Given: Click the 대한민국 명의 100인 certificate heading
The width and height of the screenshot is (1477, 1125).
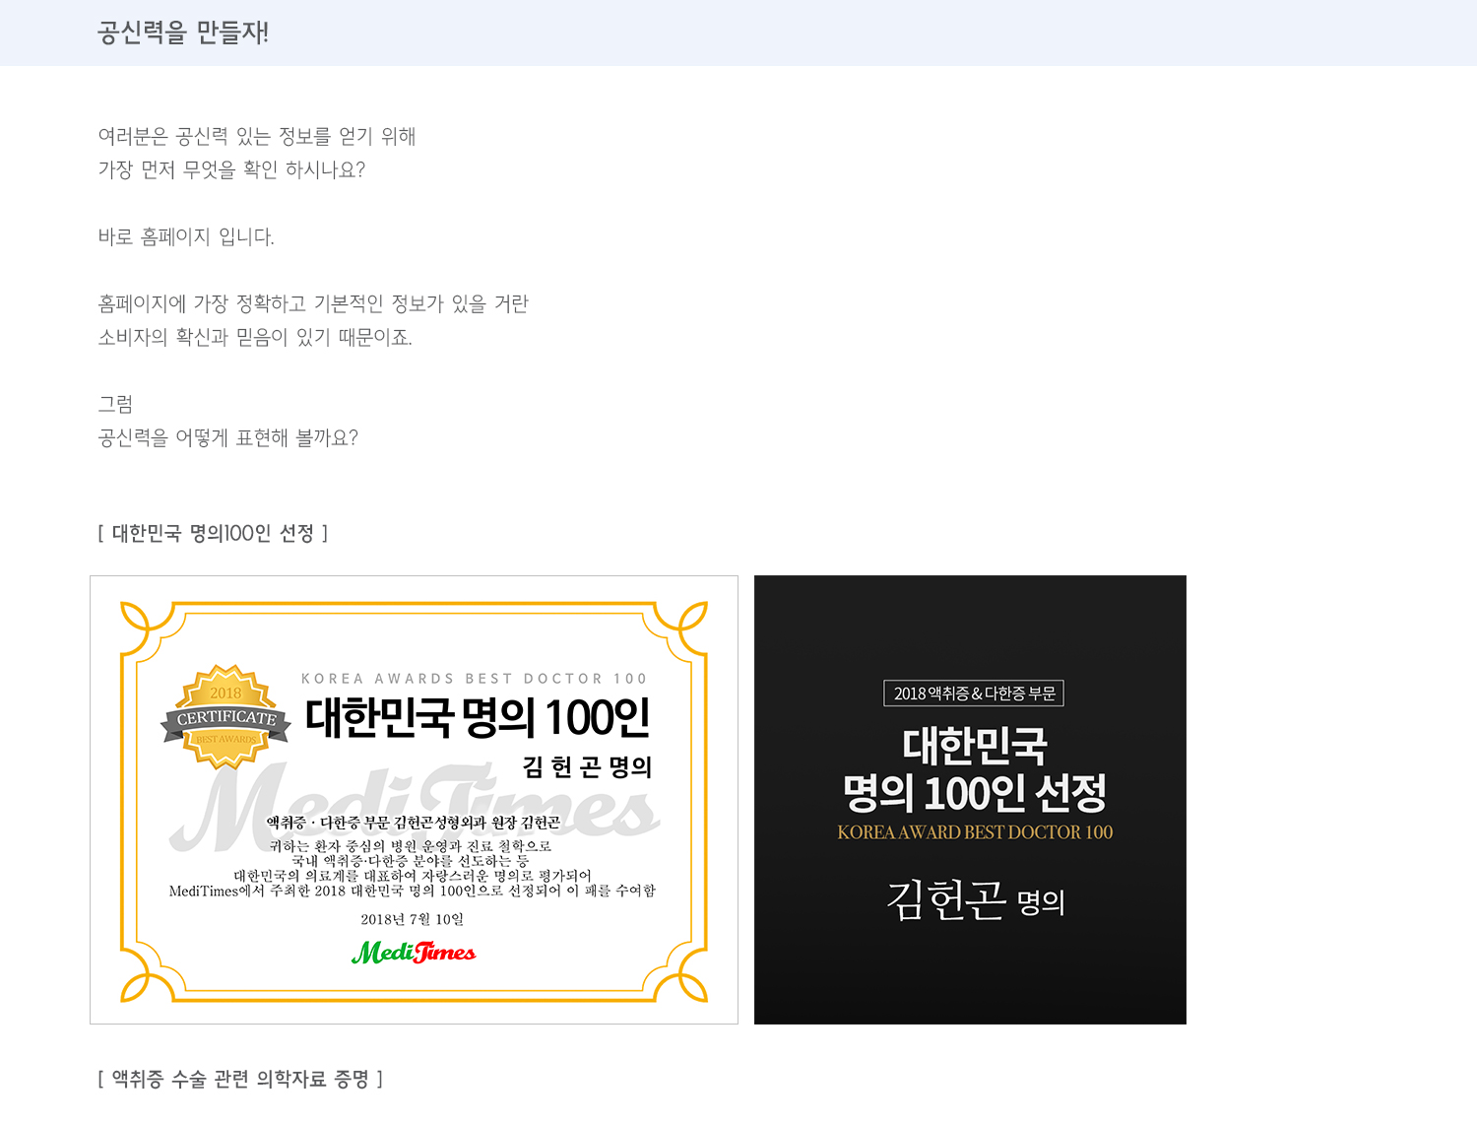Looking at the screenshot, I should [478, 717].
